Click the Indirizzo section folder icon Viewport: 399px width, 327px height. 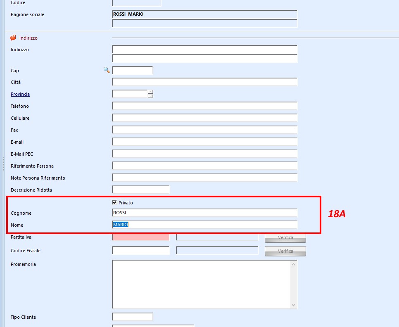pyautogui.click(x=13, y=38)
